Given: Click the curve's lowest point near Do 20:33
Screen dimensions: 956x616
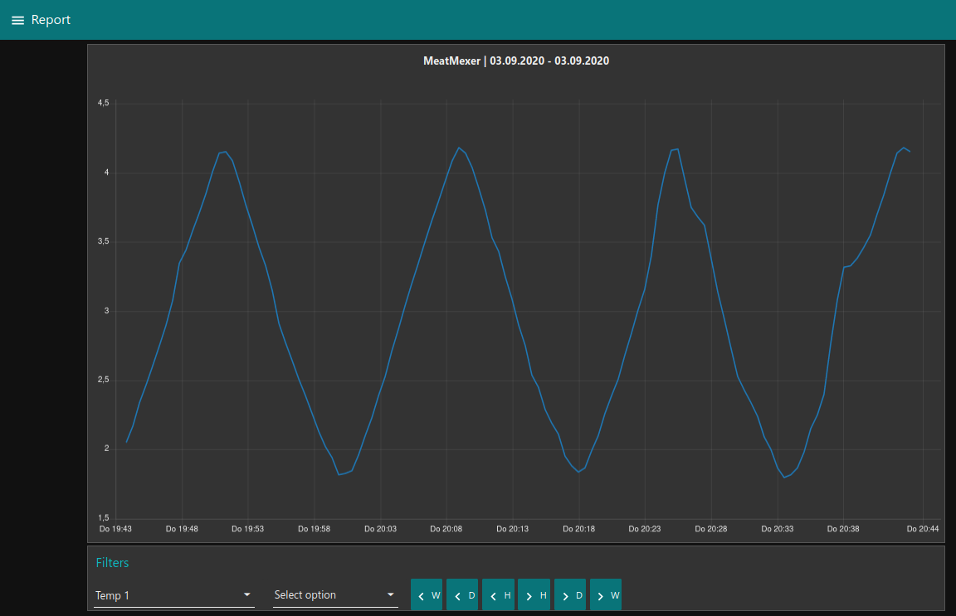Looking at the screenshot, I should point(785,477).
